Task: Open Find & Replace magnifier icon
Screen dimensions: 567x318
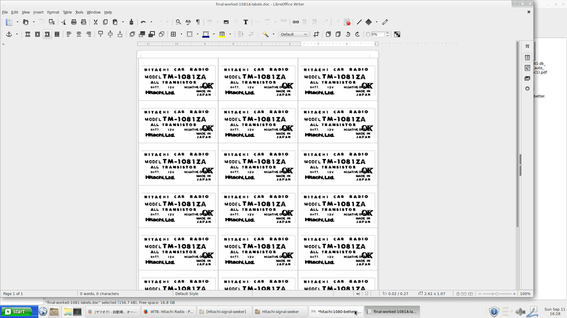Action: (x=178, y=22)
